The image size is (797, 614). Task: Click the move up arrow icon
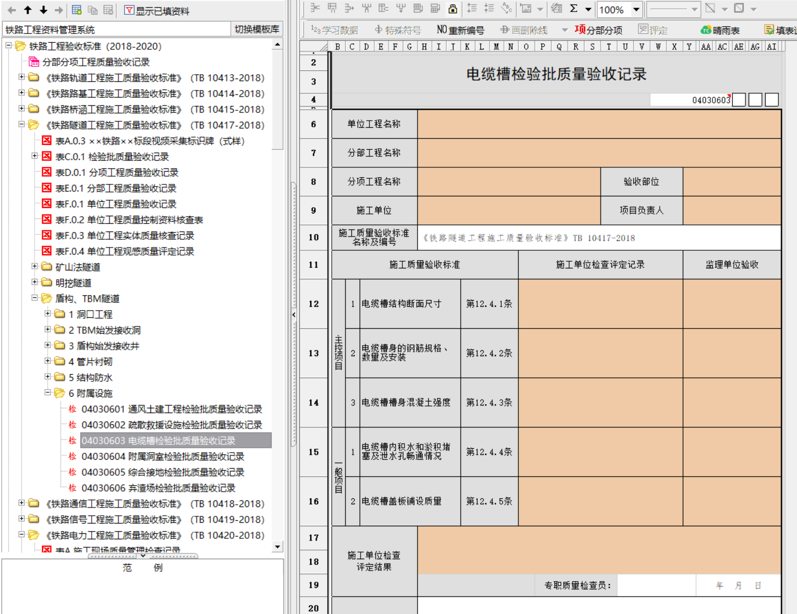pos(27,10)
